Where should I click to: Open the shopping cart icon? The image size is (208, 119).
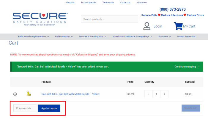coord(178,26)
